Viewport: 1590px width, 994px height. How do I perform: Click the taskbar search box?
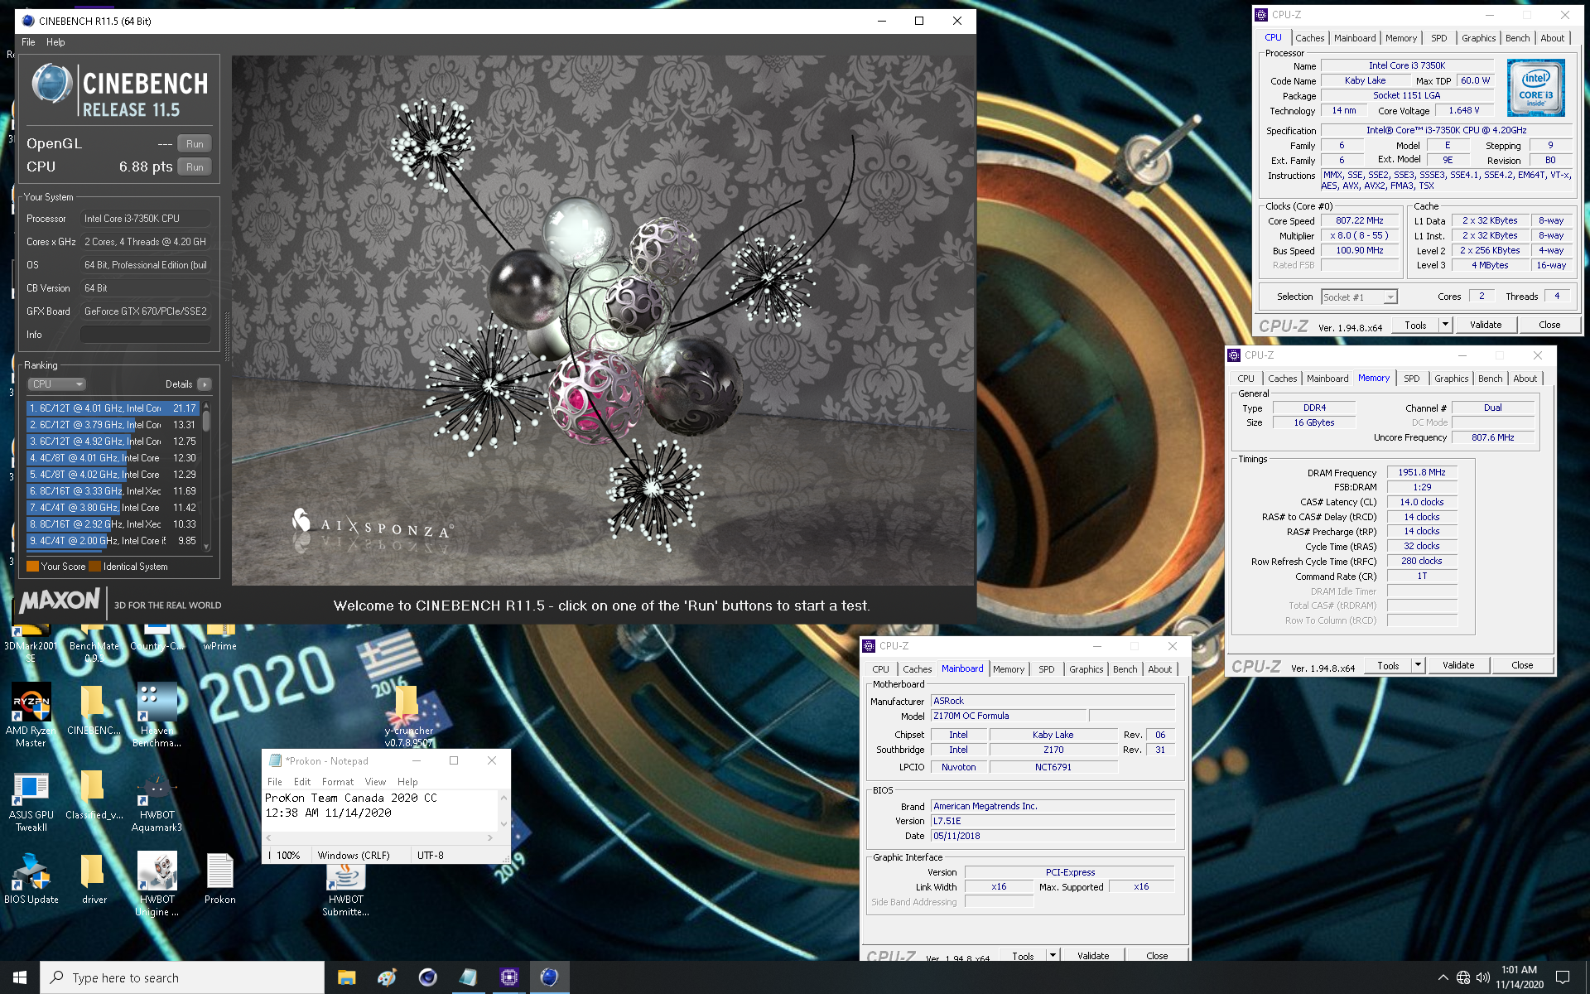click(182, 977)
